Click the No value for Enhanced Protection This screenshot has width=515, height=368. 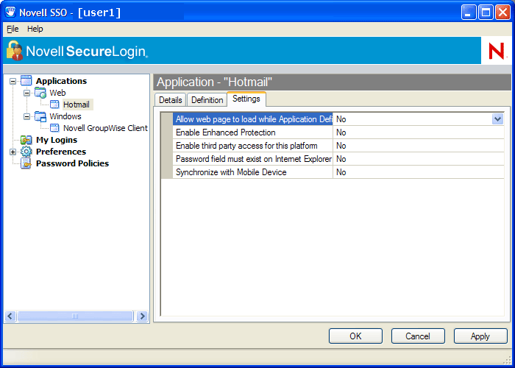pyautogui.click(x=419, y=132)
